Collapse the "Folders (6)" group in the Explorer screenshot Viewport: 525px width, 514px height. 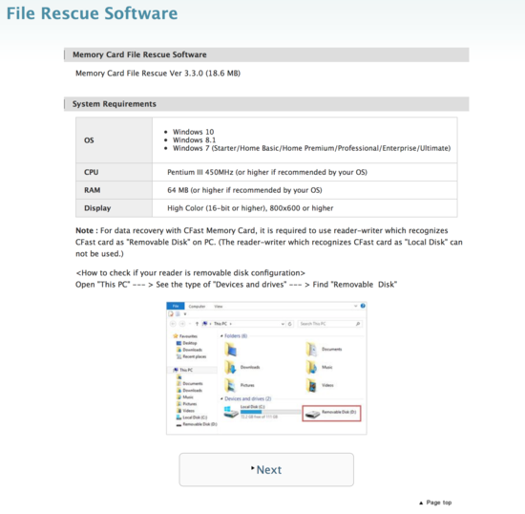[x=221, y=335]
